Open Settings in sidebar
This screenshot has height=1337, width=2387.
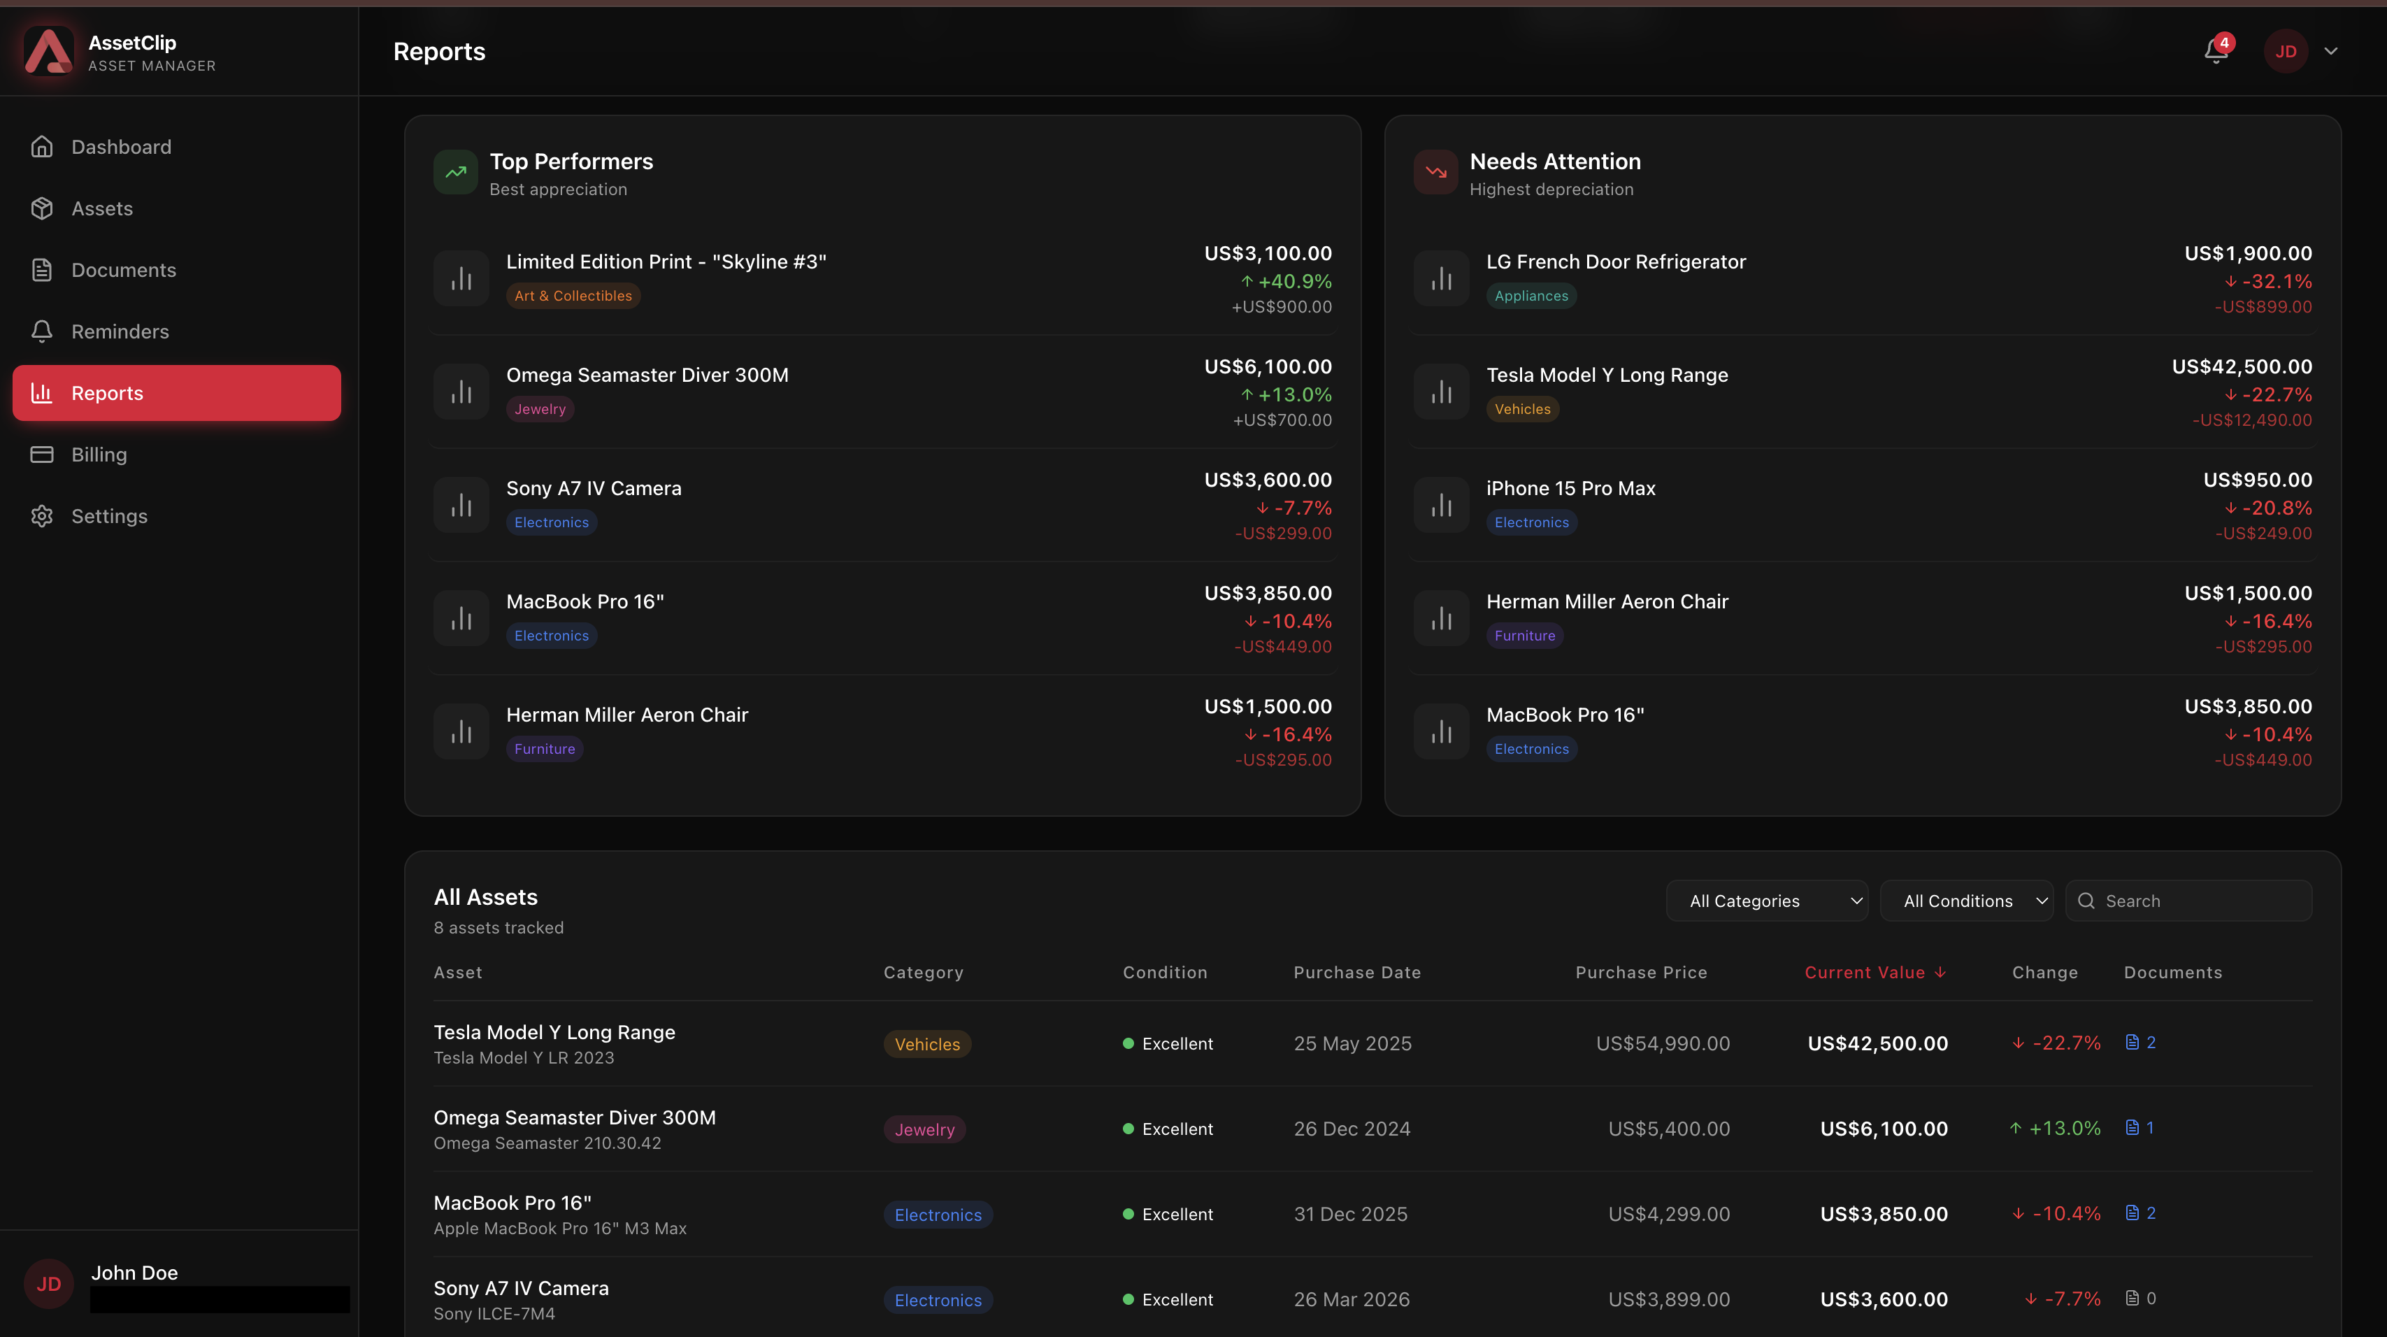tap(177, 516)
